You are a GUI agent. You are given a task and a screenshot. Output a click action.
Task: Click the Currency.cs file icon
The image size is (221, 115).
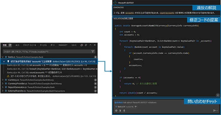[x=6, y=80]
